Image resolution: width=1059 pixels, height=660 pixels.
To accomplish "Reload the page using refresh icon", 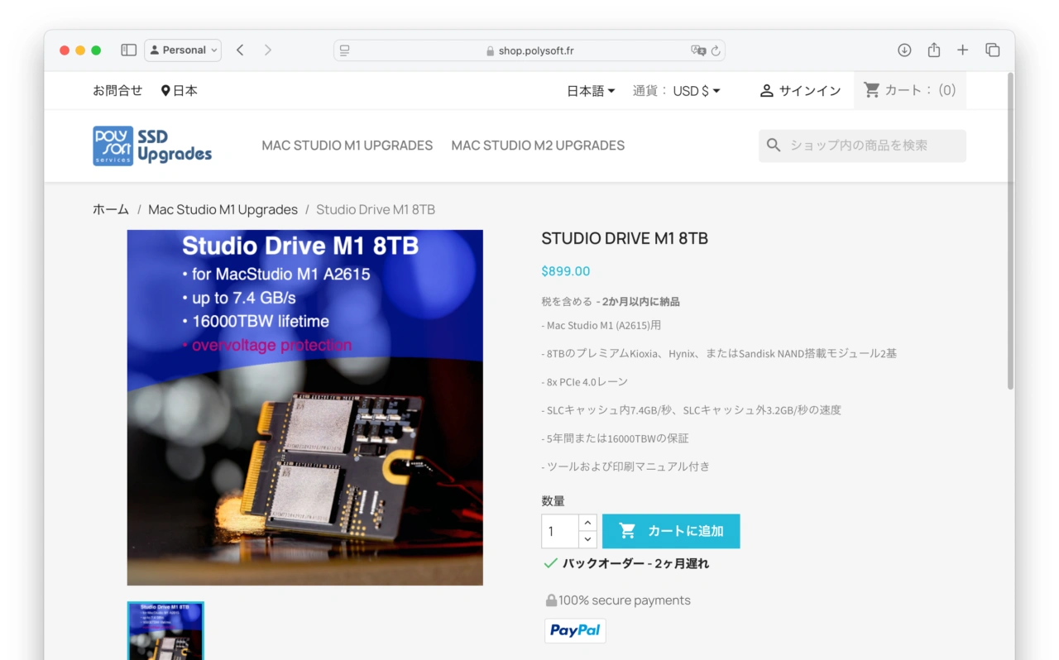I will [716, 50].
